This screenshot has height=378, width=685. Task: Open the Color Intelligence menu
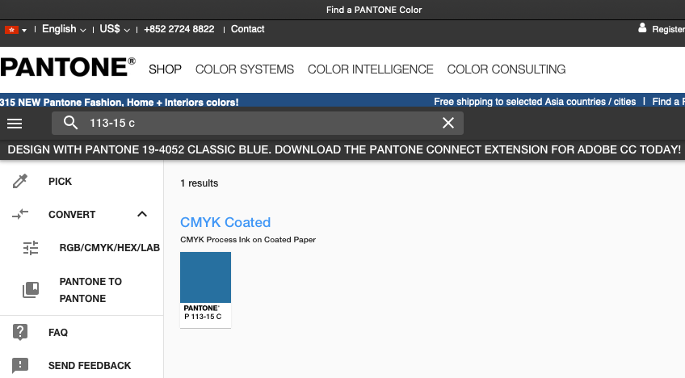pyautogui.click(x=371, y=69)
